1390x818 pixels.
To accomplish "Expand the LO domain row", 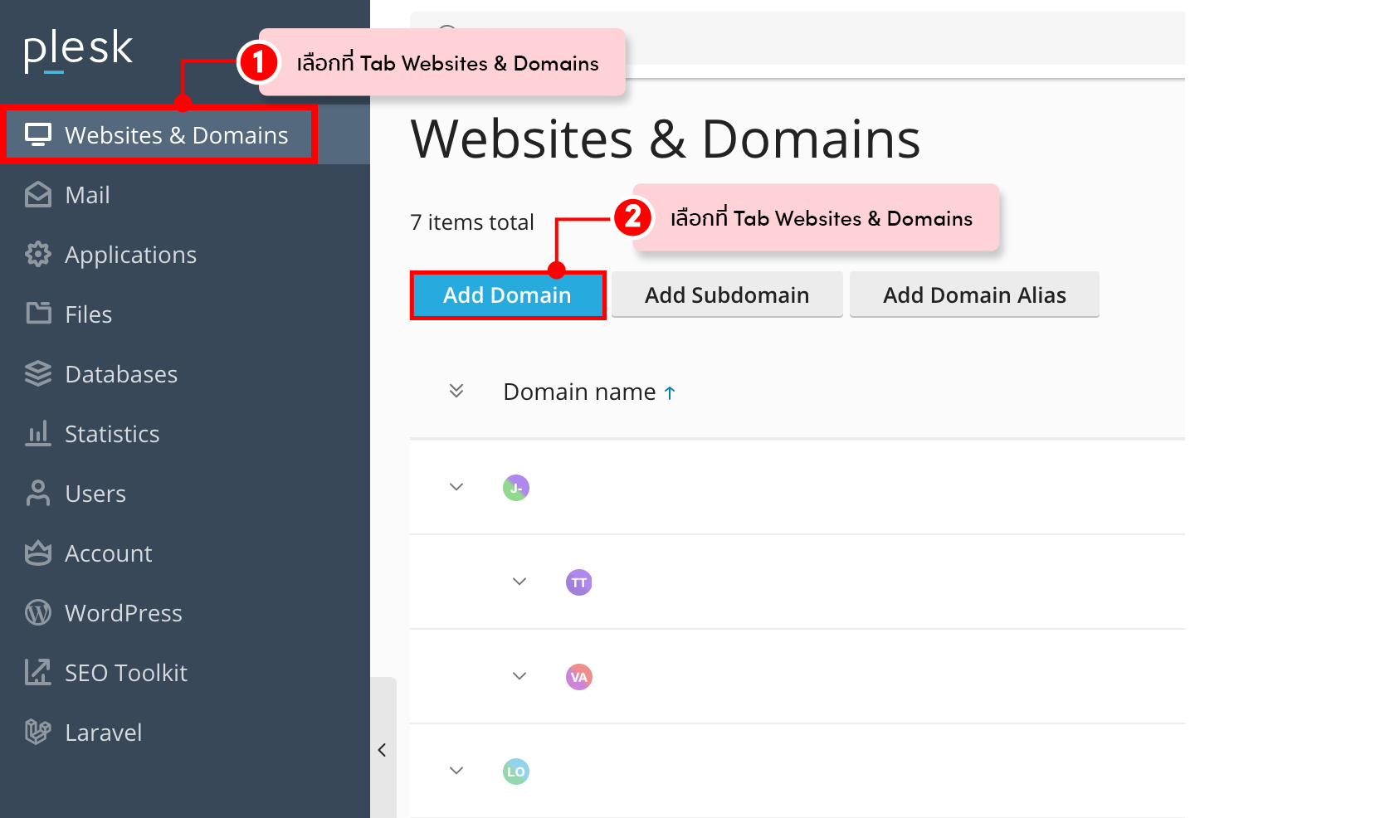I will click(456, 771).
